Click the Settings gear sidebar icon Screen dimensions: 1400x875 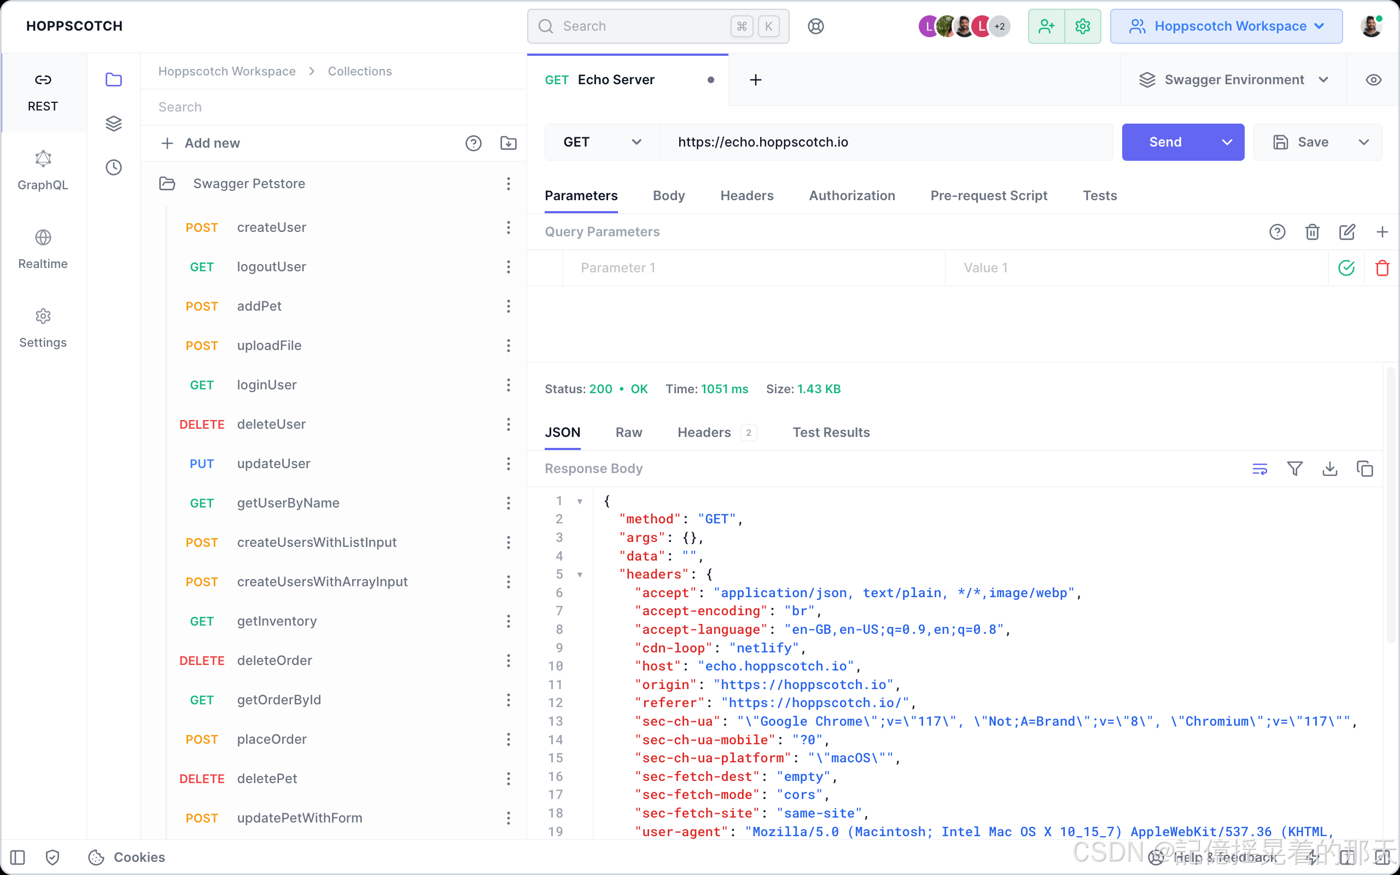coord(43,317)
